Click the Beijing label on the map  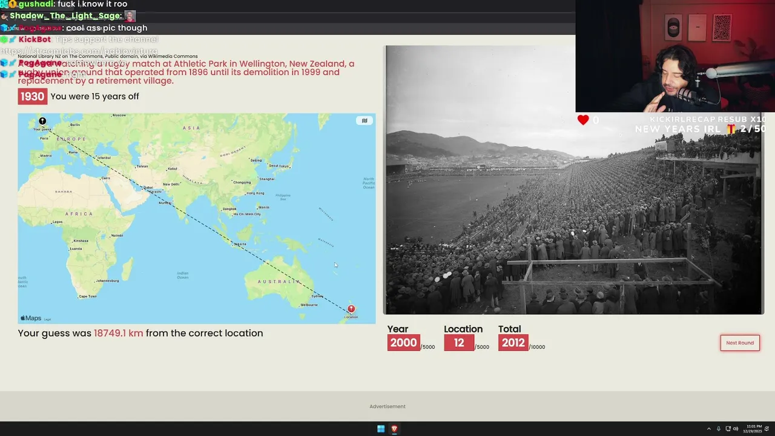256,160
